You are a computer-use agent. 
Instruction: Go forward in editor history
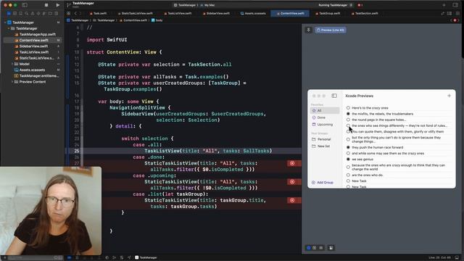(80, 13)
